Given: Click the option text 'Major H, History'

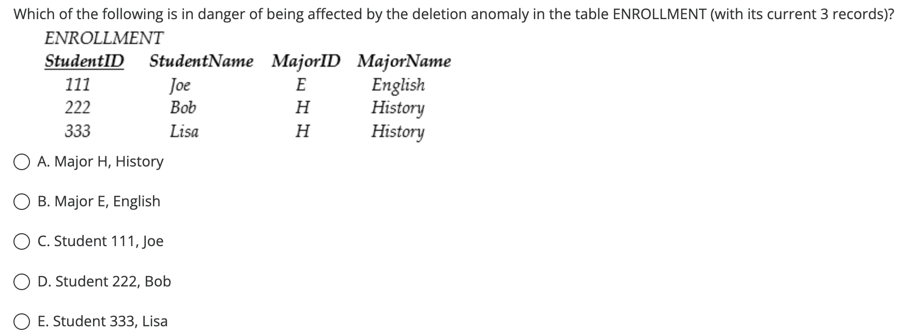Looking at the screenshot, I should click(x=100, y=162).
